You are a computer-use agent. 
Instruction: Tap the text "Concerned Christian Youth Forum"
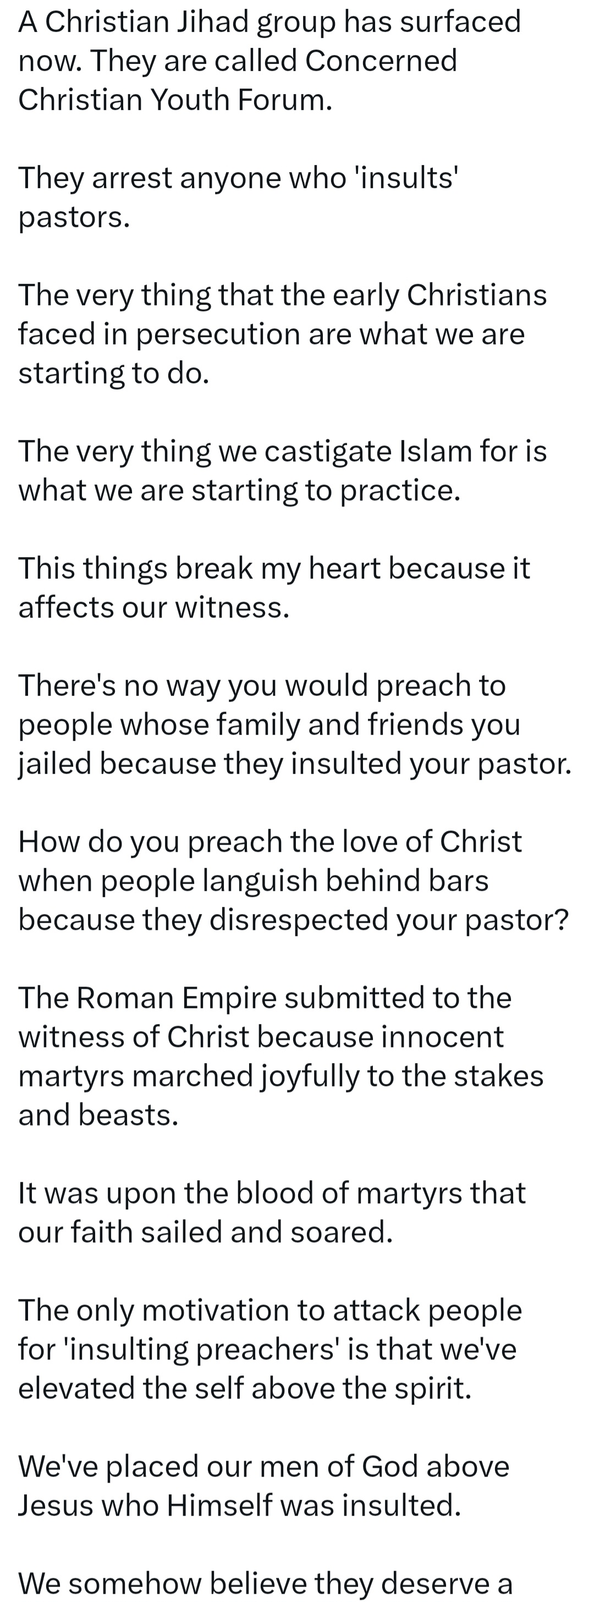click(x=238, y=81)
